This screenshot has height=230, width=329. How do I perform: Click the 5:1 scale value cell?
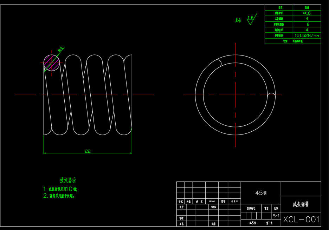click(x=276, y=216)
